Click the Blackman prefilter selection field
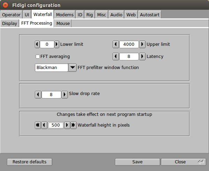Screen dimensions: 209x171 tap(52, 68)
